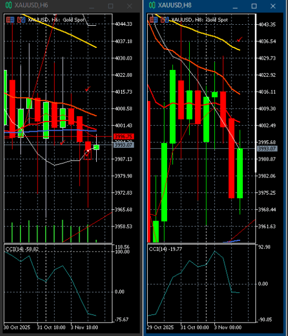Maximize the XAUUSD,H8 chart window
Image resolution: width=288 pixels, height=336 pixels.
pyautogui.click(x=254, y=6)
